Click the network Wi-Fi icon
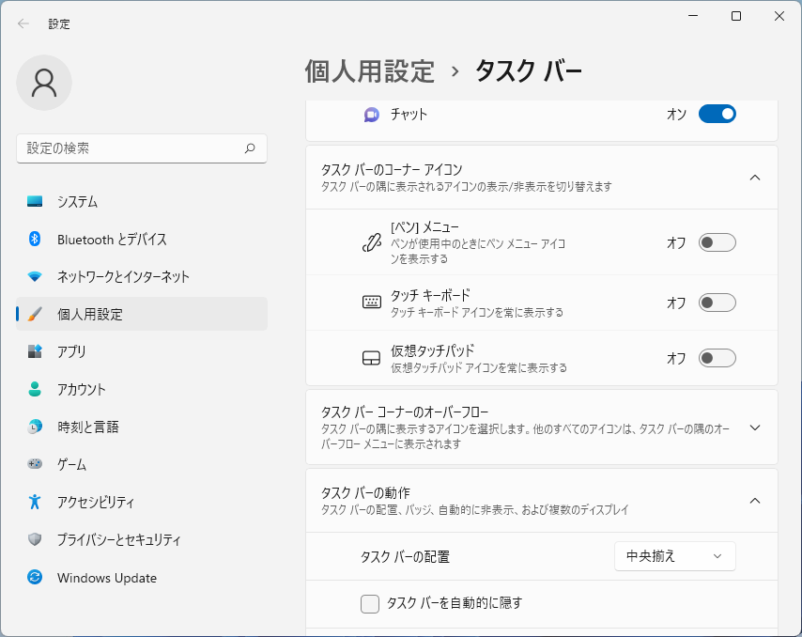The width and height of the screenshot is (802, 637). click(35, 276)
